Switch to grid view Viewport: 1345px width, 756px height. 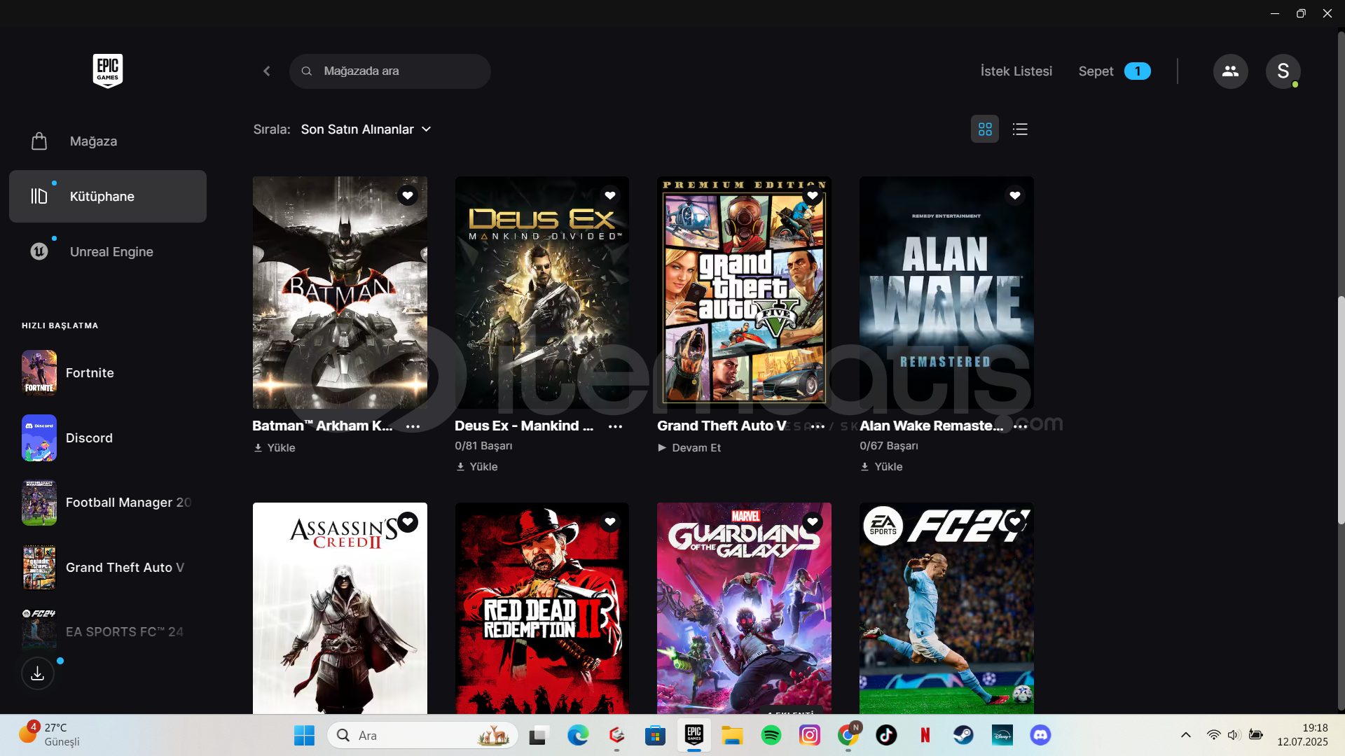pyautogui.click(x=985, y=129)
